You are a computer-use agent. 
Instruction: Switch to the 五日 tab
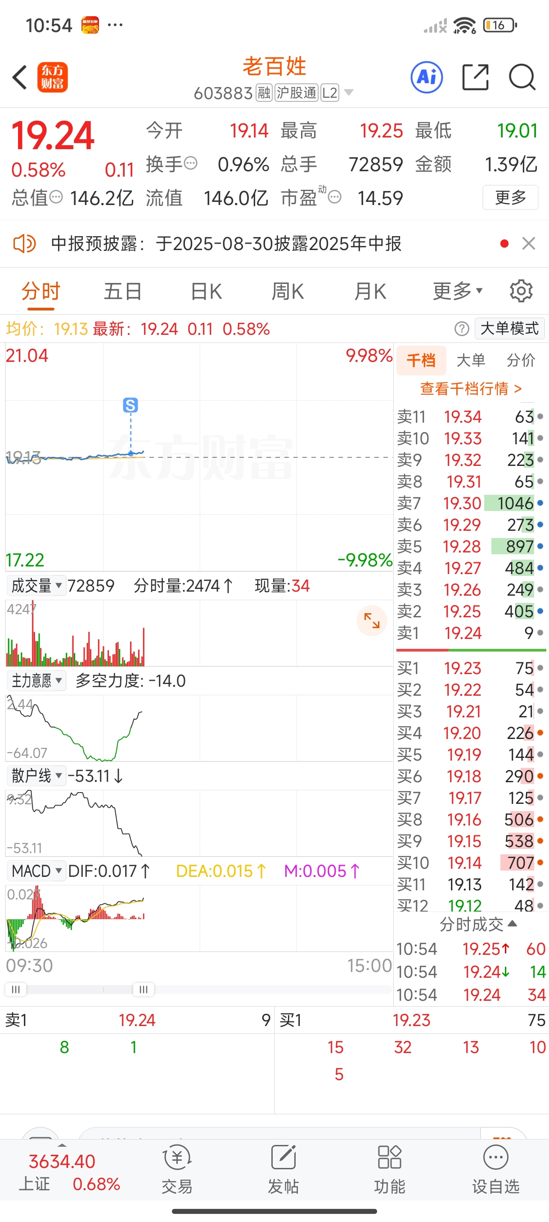point(123,291)
